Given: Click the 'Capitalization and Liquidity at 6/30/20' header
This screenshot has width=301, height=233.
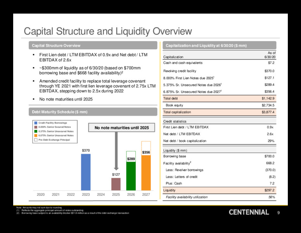Looking at the screenshot, I should (220, 45).
